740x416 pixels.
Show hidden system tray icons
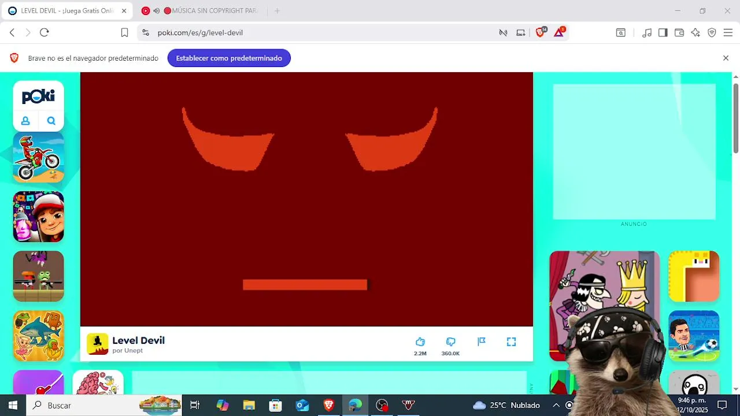(556, 405)
